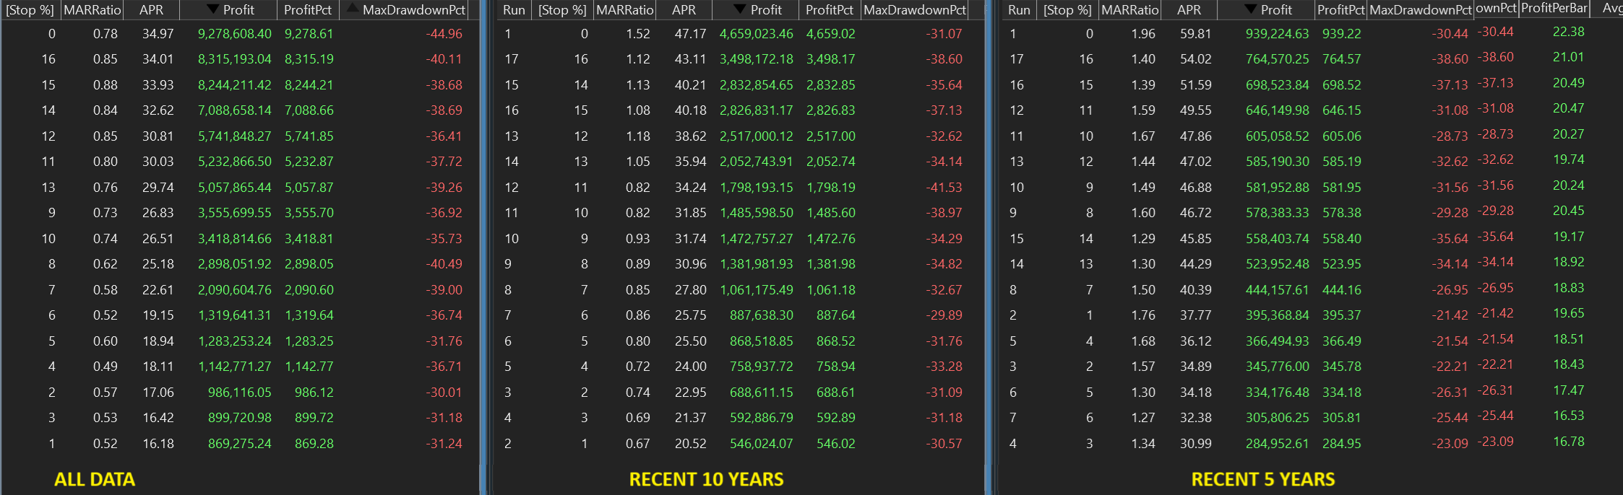Select the row with profit 4,659,023.46
Image resolution: width=1623 pixels, height=495 pixels.
(x=756, y=34)
